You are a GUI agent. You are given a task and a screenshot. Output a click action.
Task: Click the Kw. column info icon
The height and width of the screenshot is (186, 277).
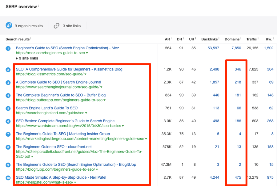pyautogui.click(x=273, y=38)
